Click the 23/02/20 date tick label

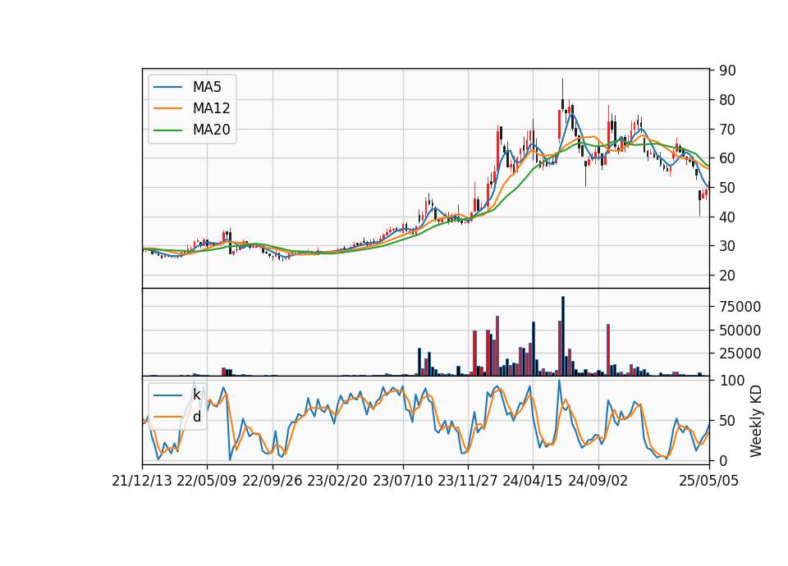(337, 482)
